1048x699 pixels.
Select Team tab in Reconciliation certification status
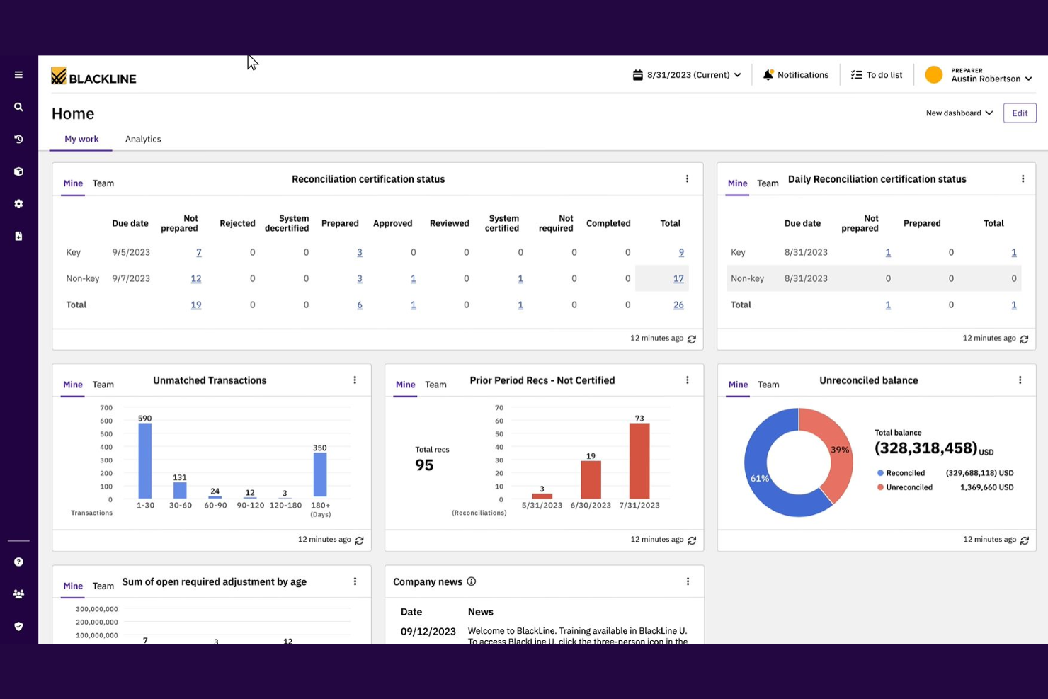coord(103,183)
